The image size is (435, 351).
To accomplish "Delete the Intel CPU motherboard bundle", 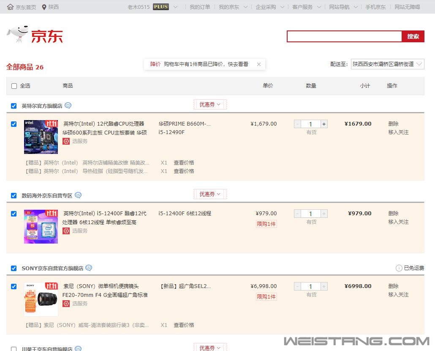I will [x=393, y=124].
